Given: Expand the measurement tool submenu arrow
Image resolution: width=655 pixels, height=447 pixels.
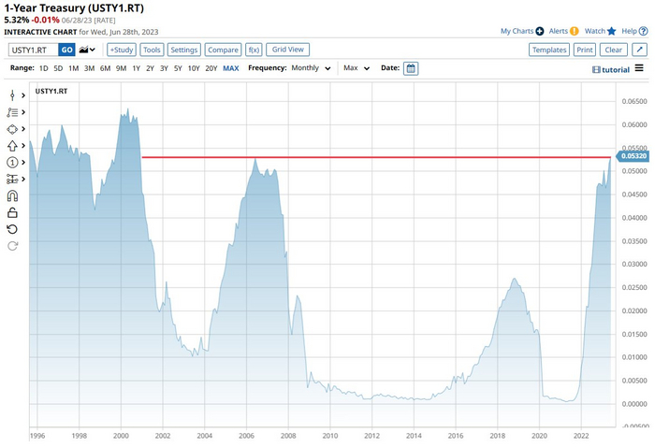Looking at the screenshot, I should 23,179.
